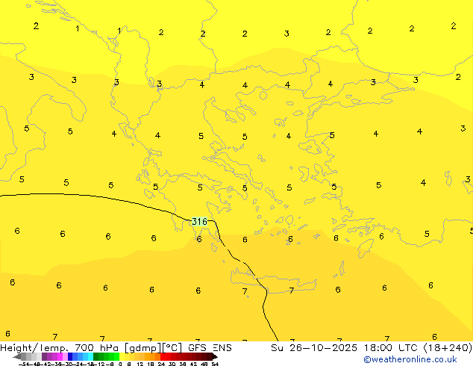Screen dimensions: 473x366
Task: Select the bright red swatch above 24
Action: (163, 356)
